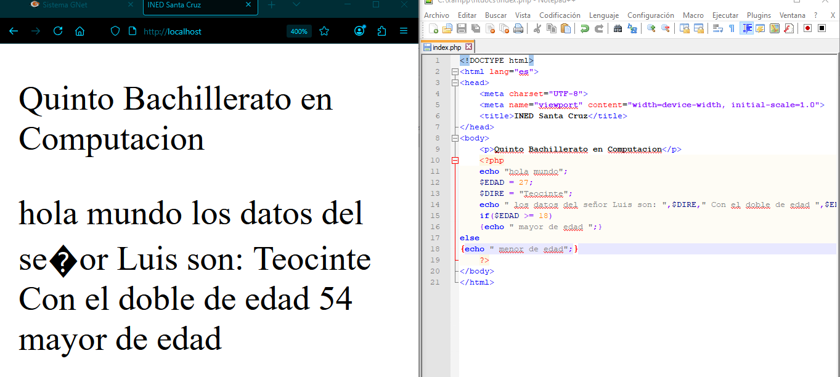
Task: Save all open files in Notepad++
Action: (x=476, y=28)
